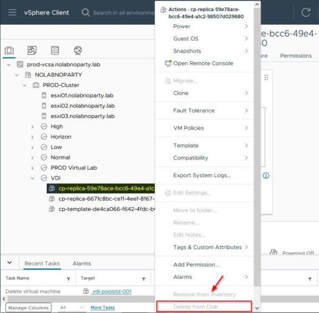Click resource pool icon beside High

point(44,126)
